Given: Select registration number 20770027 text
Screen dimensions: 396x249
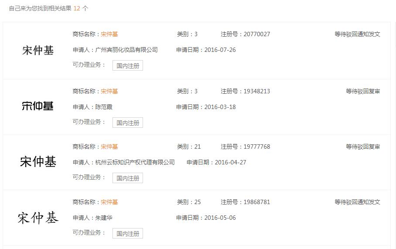Looking at the screenshot, I should (257, 34).
